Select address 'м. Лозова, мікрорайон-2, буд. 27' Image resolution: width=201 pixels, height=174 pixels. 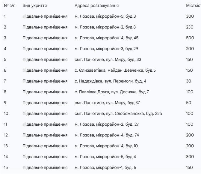point(107,124)
